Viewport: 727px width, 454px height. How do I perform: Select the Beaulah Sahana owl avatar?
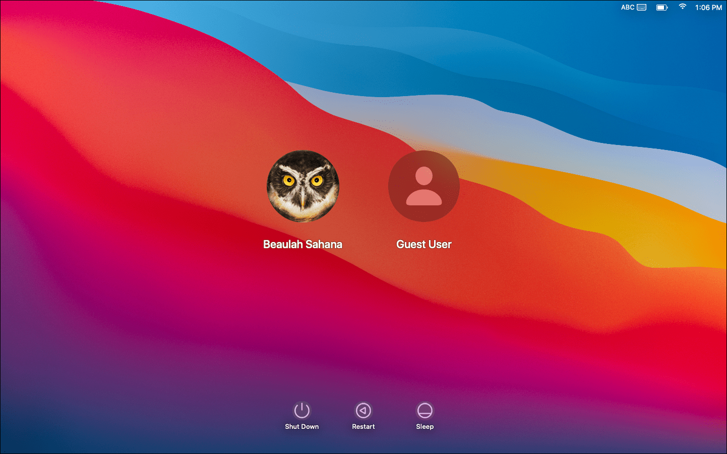302,186
